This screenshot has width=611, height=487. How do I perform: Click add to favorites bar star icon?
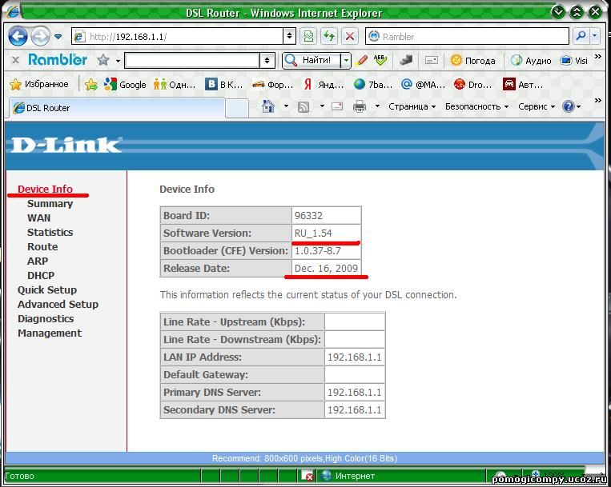(90, 85)
